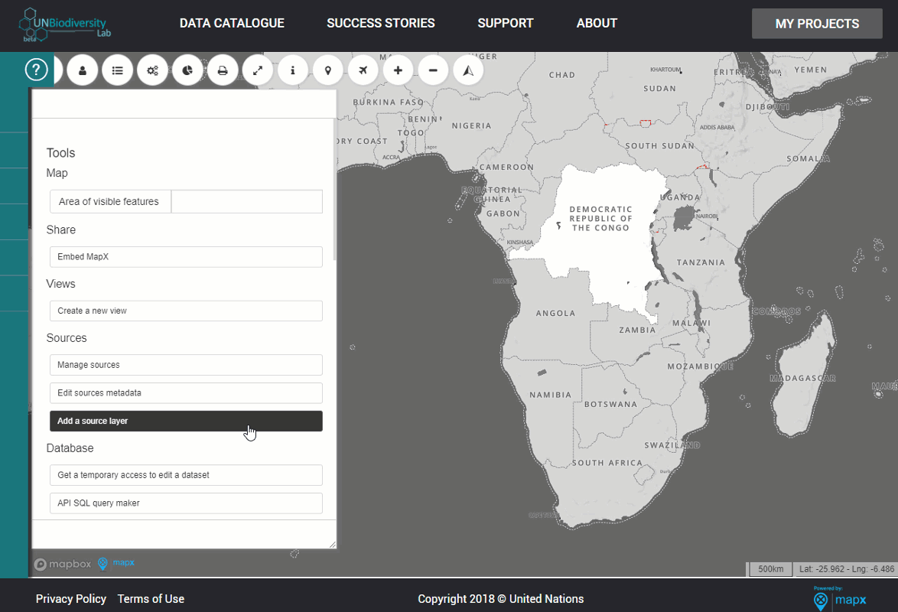Viewport: 898px width, 612px height.
Task: Open the DATA CATALOGUE menu
Action: point(232,24)
